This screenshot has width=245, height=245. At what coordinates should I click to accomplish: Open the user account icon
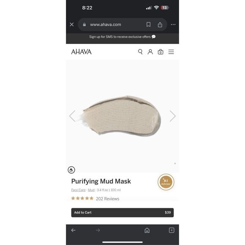150,52
